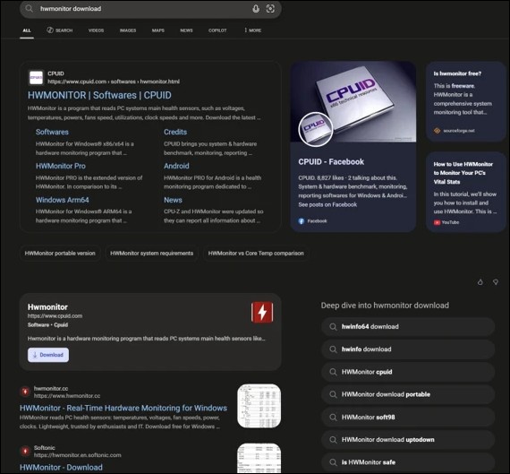The height and width of the screenshot is (474, 510).
Task: Open the IMAGES tab
Action: 128,30
